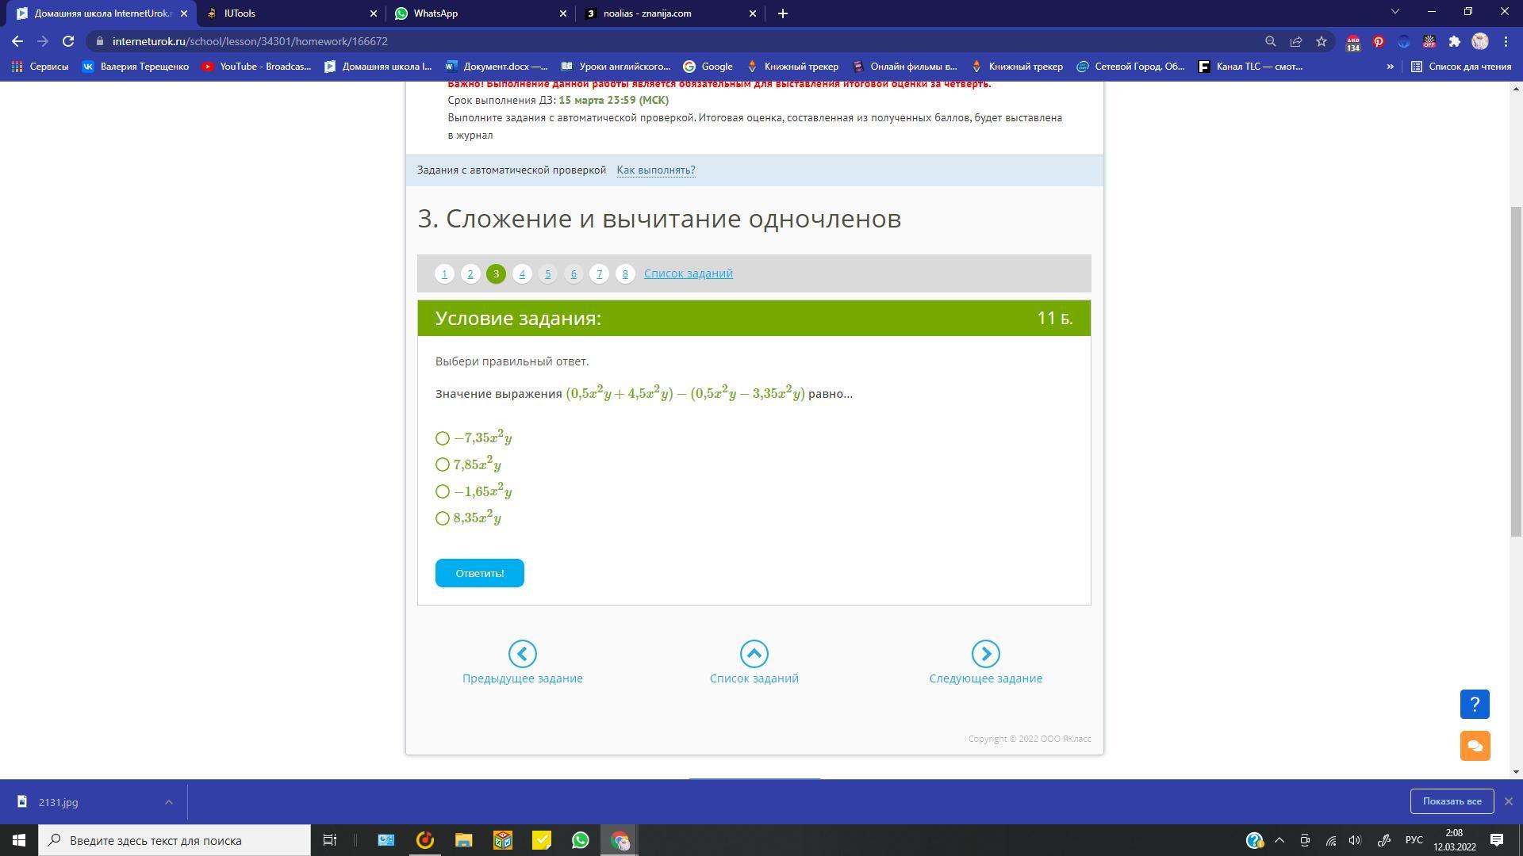Type in the Windows taskbar search box
This screenshot has width=1523, height=856.
point(175,840)
